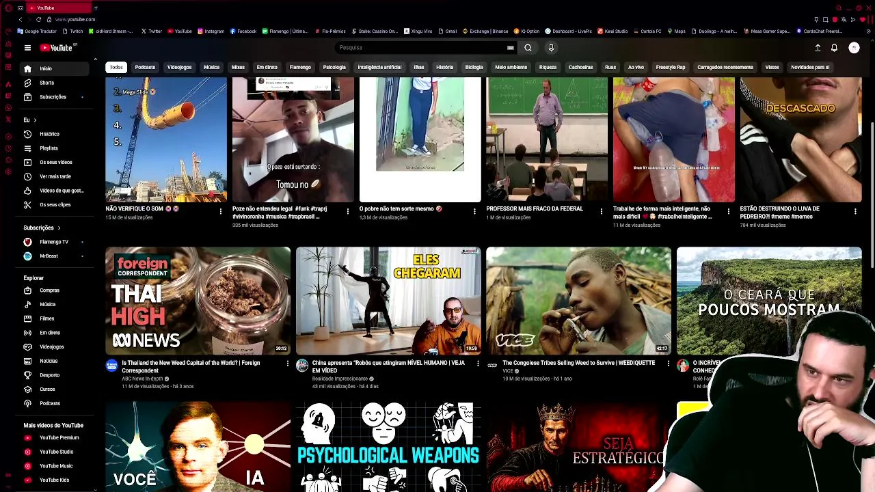Open Compras under Explorar
The width and height of the screenshot is (875, 492).
pyautogui.click(x=55, y=290)
